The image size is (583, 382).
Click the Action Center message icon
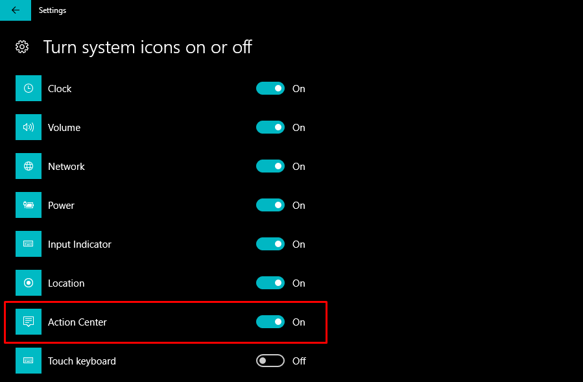pos(29,322)
